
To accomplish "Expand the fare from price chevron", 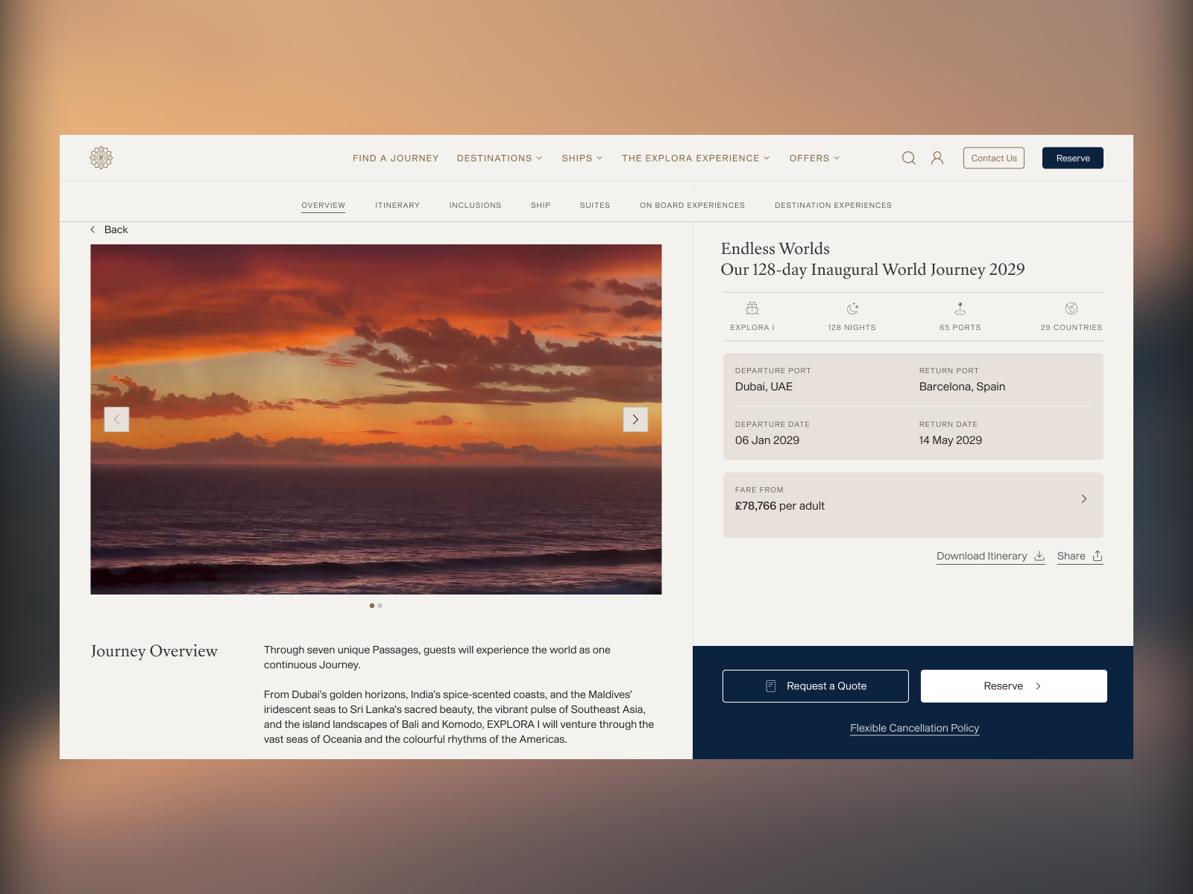I will [x=1083, y=499].
